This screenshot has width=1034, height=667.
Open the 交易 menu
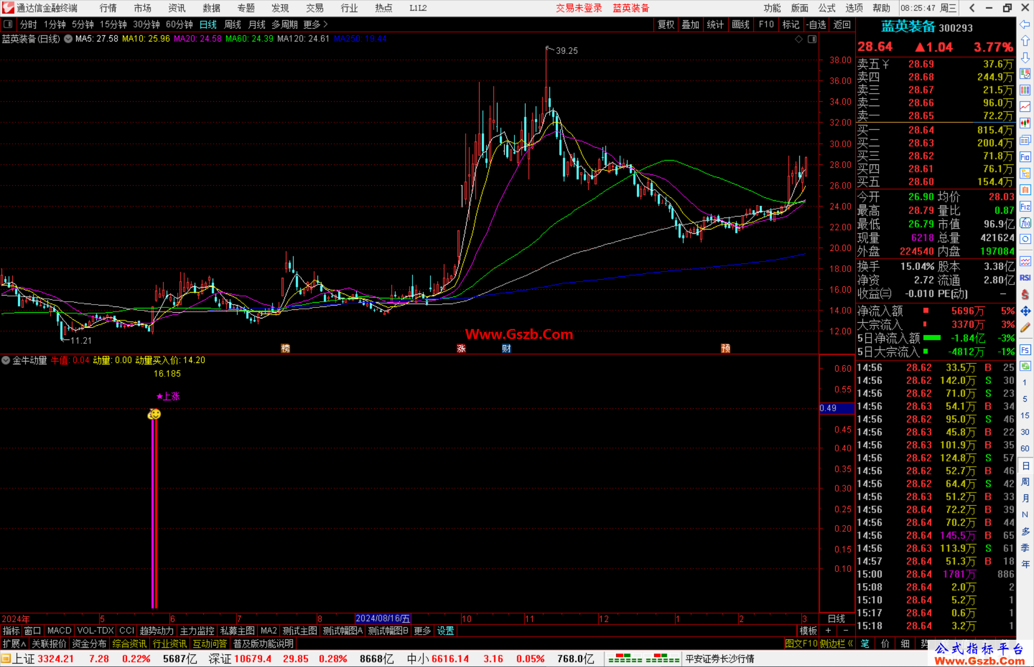click(x=315, y=8)
